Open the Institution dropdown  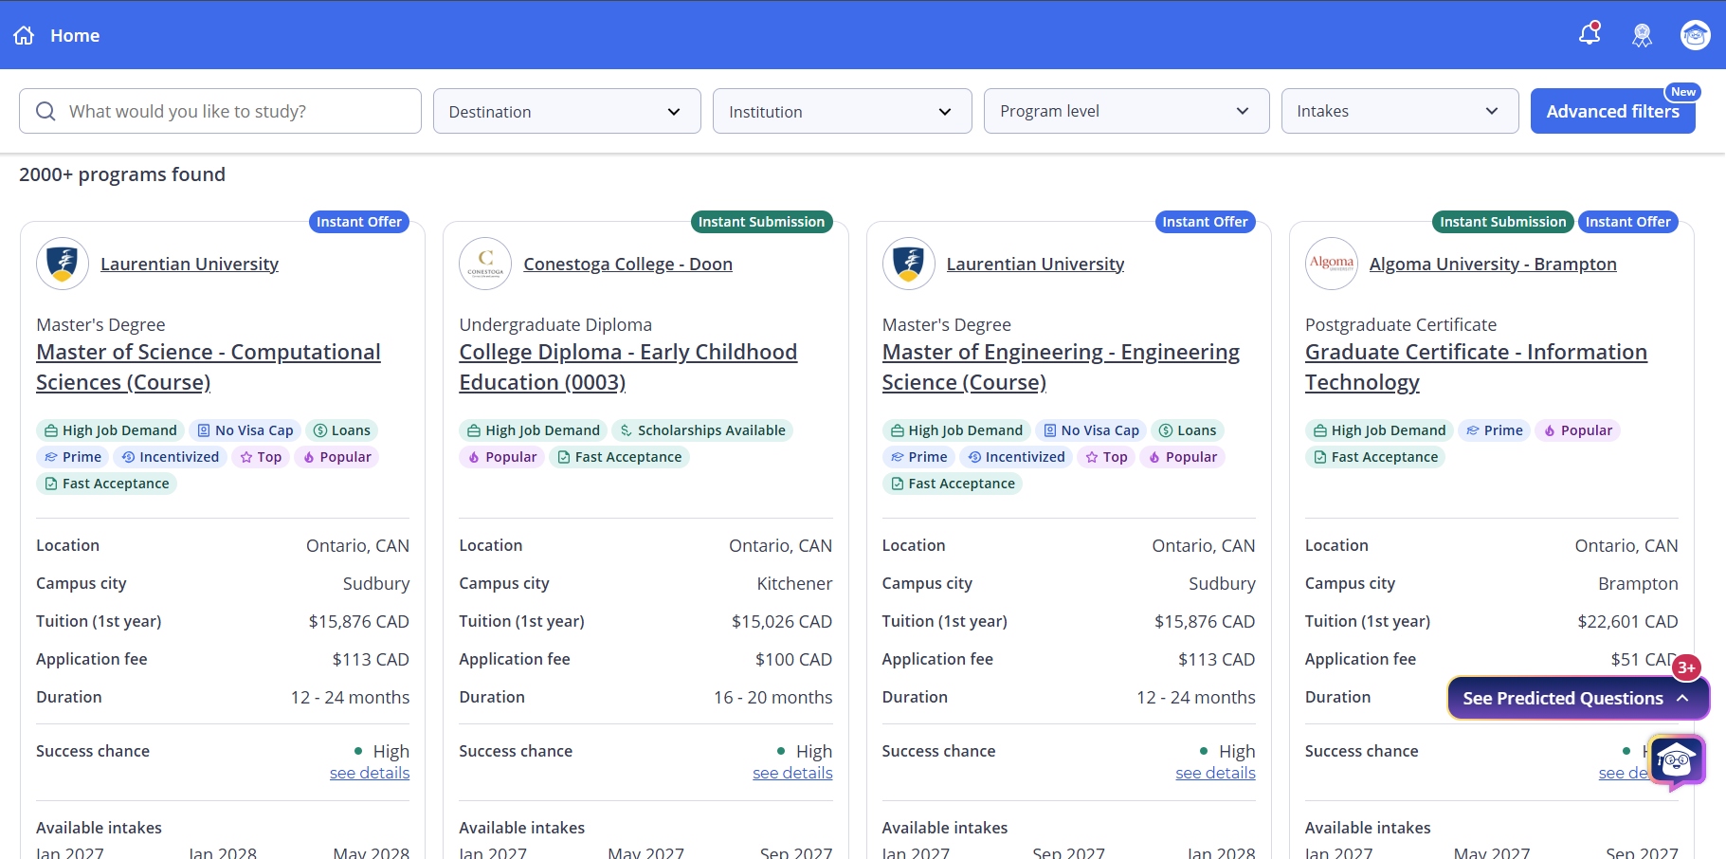[842, 111]
